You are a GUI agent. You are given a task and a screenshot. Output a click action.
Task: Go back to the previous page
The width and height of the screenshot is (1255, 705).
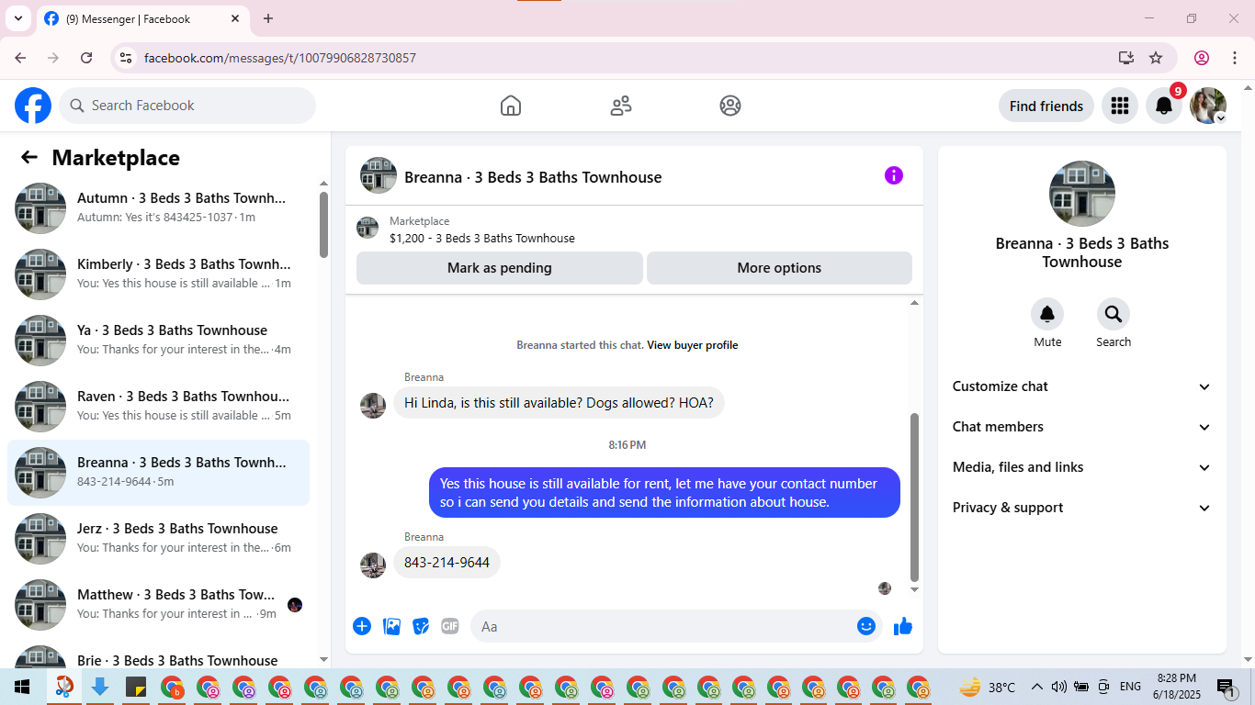pyautogui.click(x=21, y=58)
